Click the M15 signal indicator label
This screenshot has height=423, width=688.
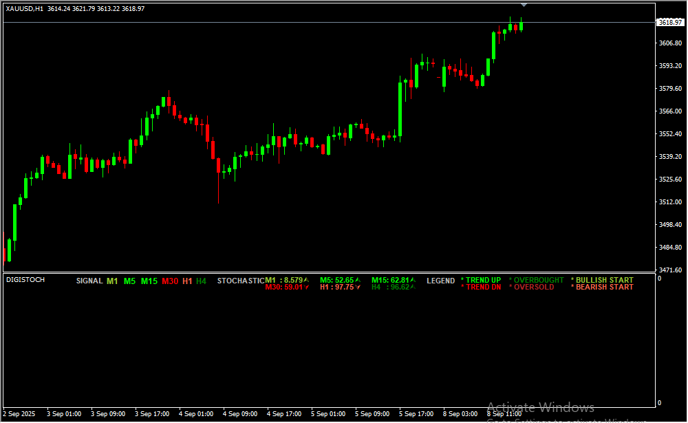(149, 281)
